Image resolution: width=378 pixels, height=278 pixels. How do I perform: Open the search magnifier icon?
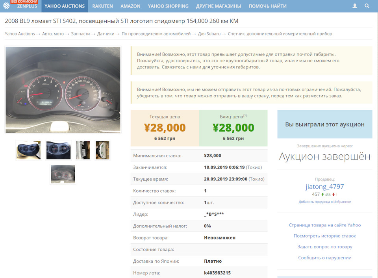click(x=367, y=6)
